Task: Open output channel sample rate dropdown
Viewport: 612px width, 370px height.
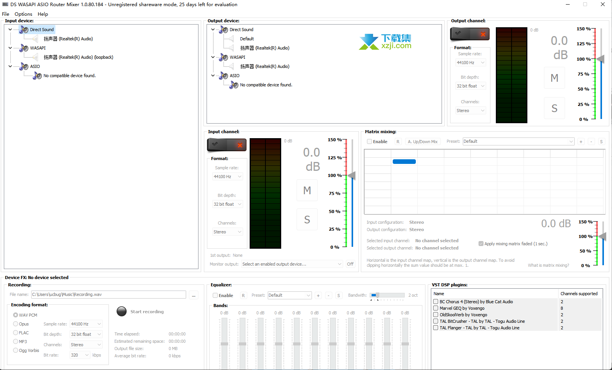Action: 471,63
